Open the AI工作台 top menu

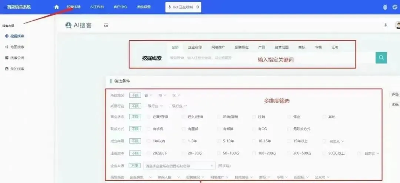pyautogui.click(x=97, y=7)
